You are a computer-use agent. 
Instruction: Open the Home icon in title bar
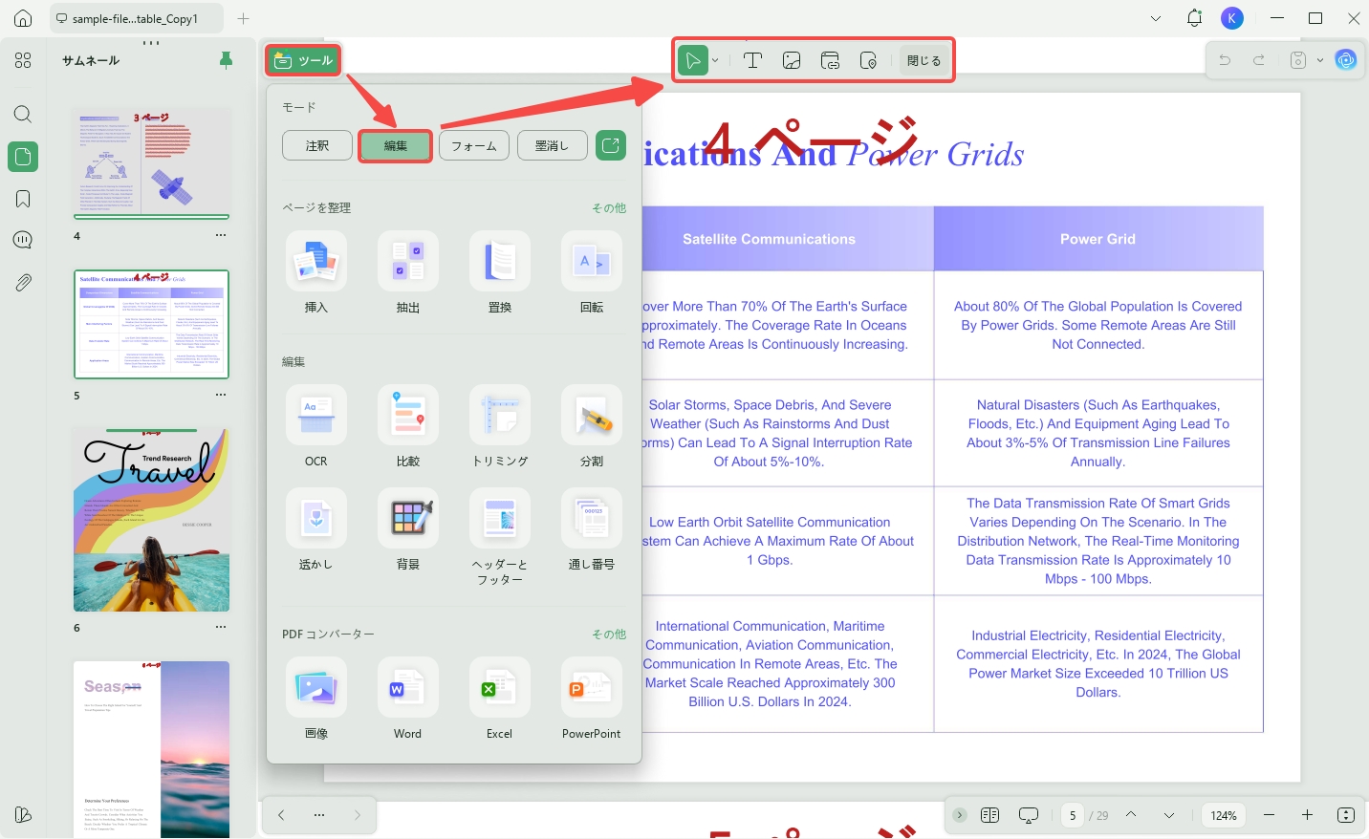(23, 18)
